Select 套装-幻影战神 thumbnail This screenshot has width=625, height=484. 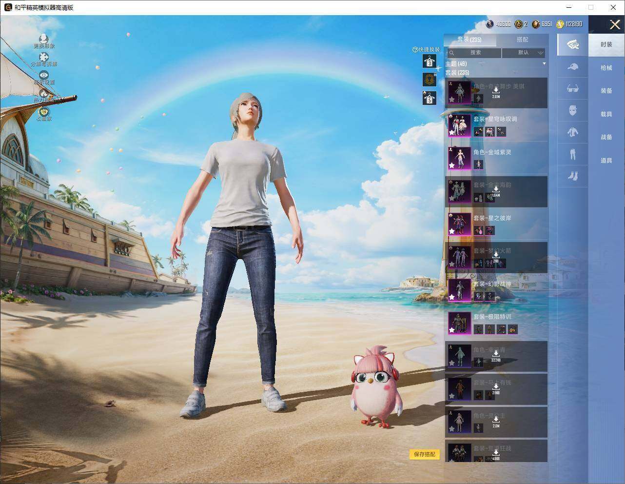459,290
